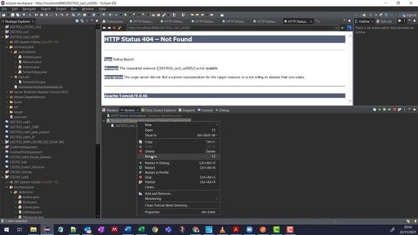Choose Restart from the context menu
This screenshot has width=418, height=235.
[x=178, y=168]
